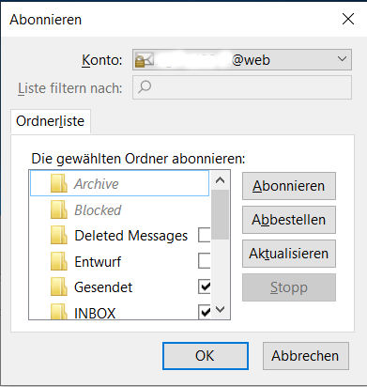
Task: Focus the Liste filtern nach field
Action: (x=242, y=87)
